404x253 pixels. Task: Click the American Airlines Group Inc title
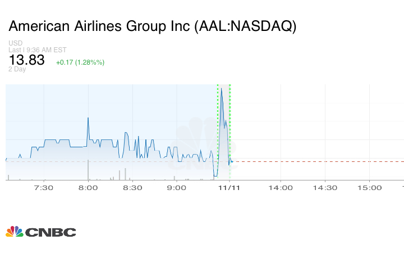point(152,26)
